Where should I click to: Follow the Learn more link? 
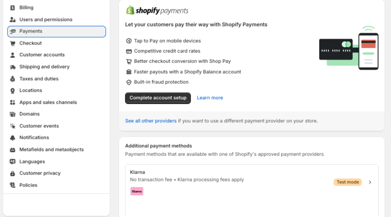pos(210,98)
